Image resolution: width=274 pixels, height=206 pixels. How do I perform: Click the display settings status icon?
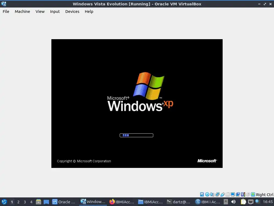tap(233, 194)
